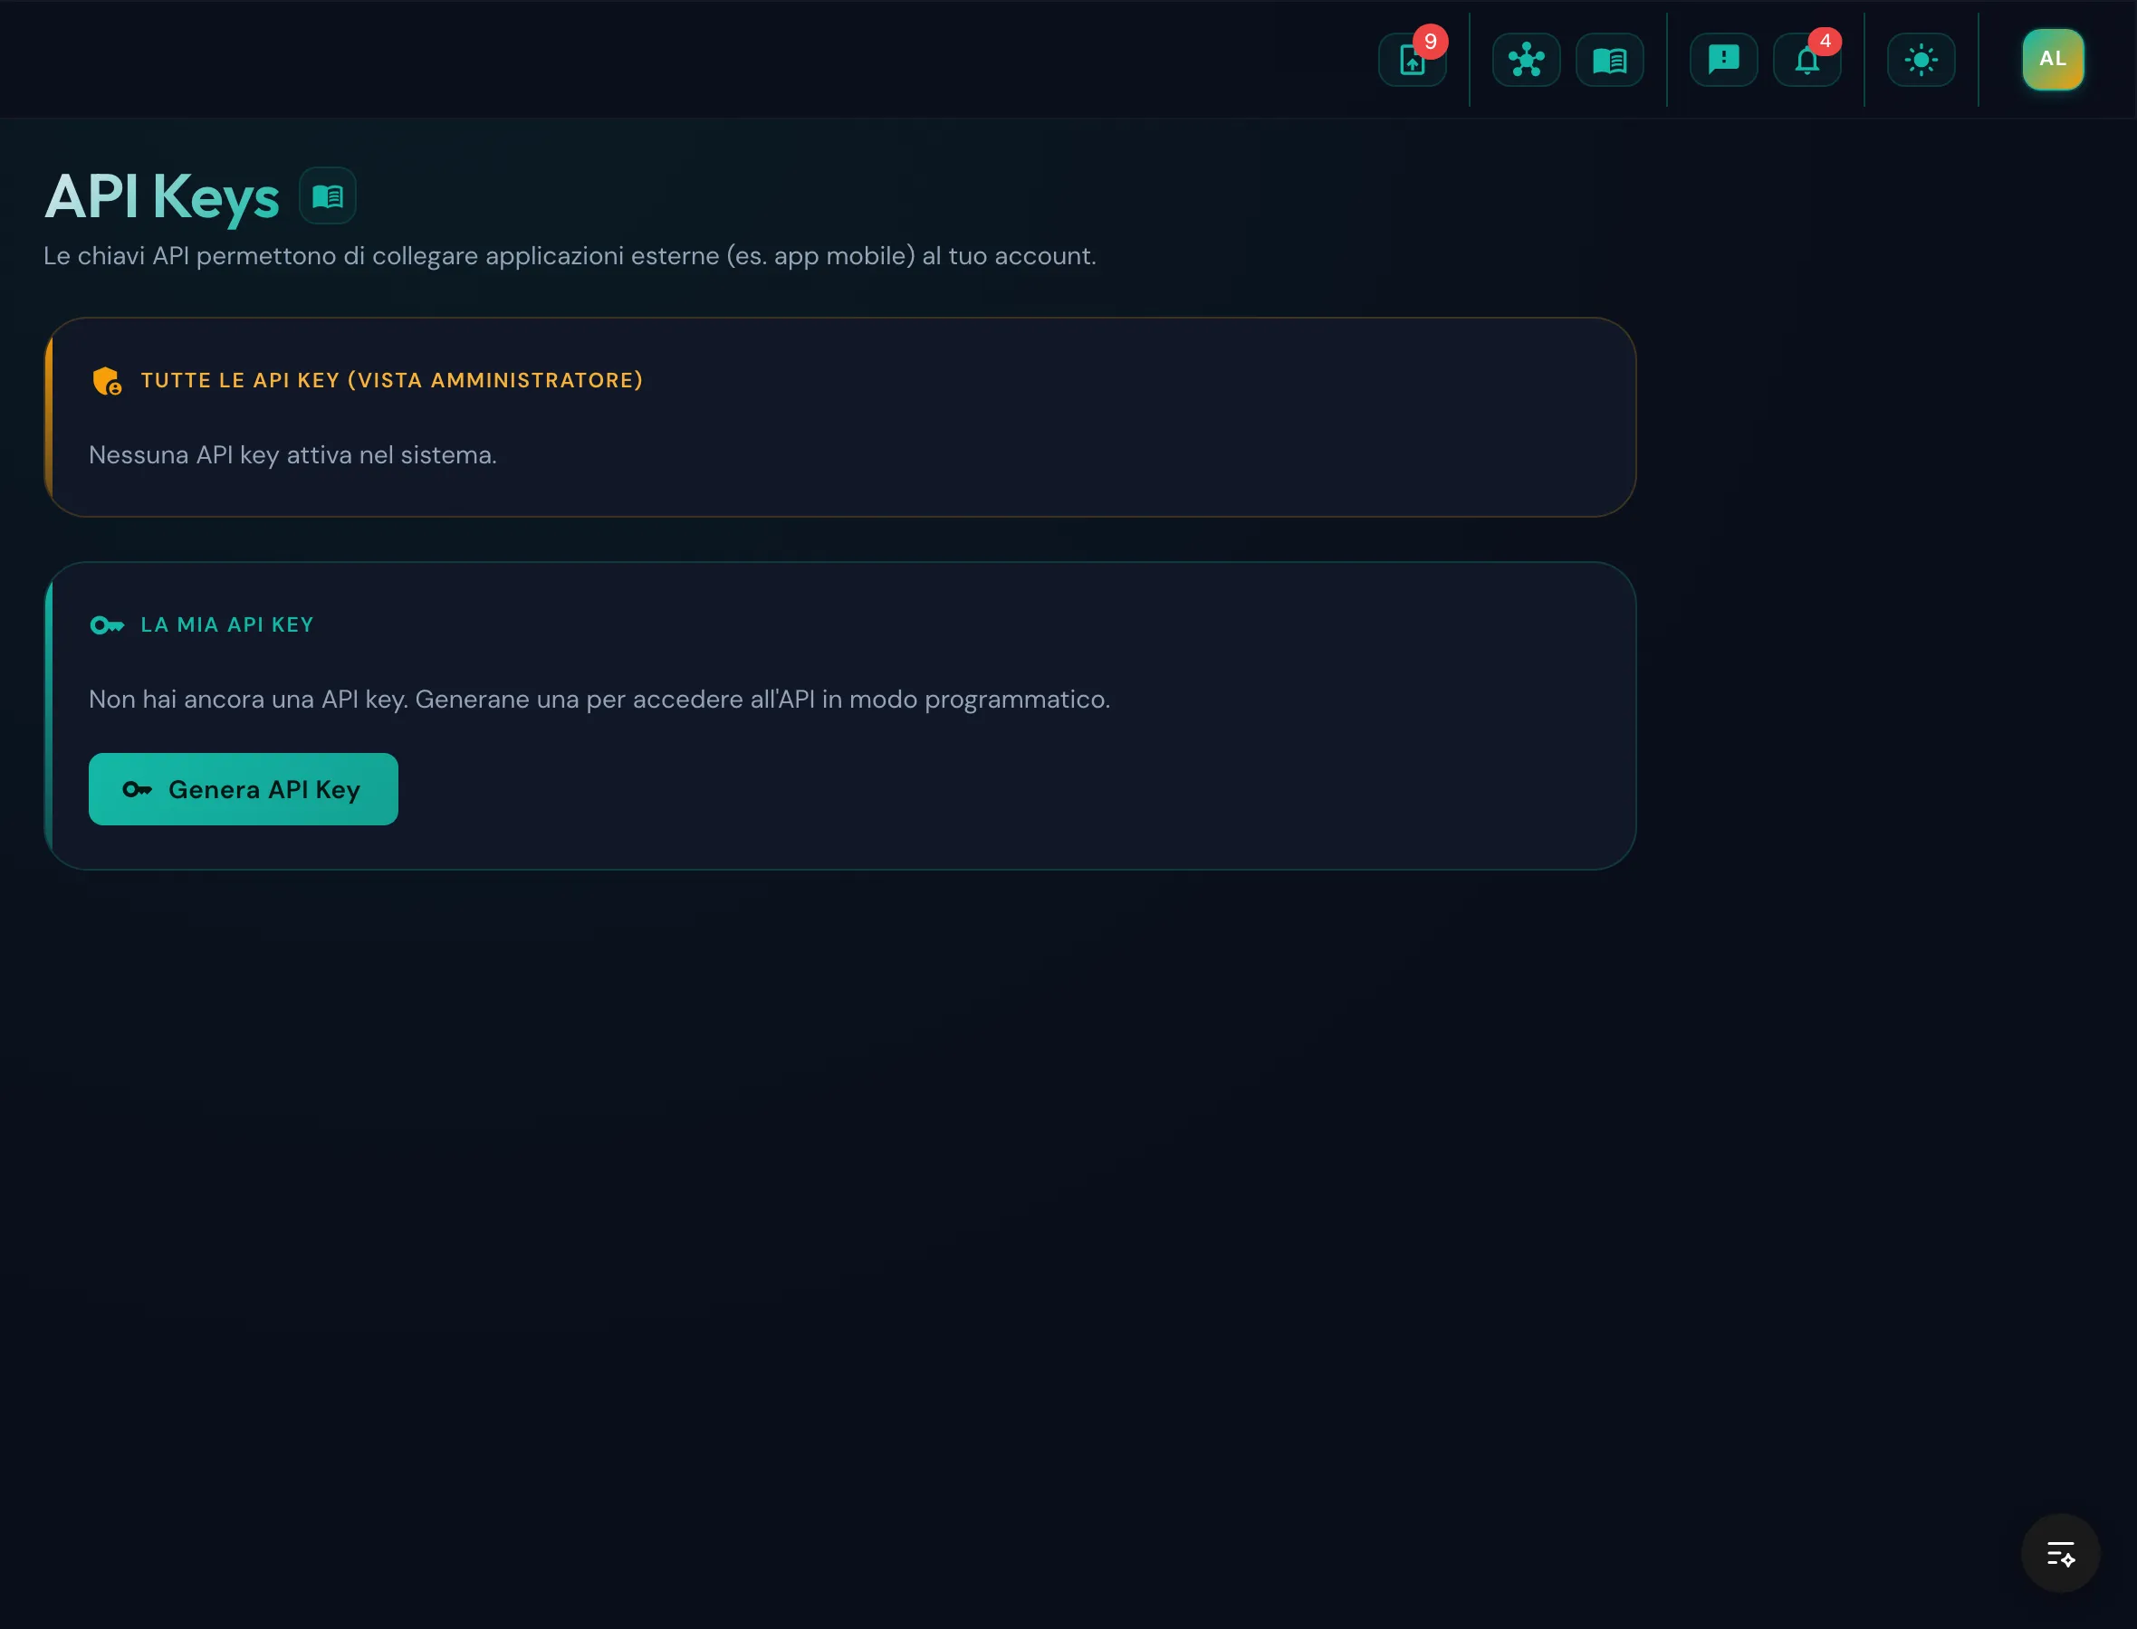Screen dimensions: 2137x1629
Task: Open notifications bell with badge 4
Action: click(x=1807, y=60)
